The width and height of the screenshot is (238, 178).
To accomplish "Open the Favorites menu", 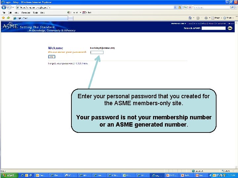I will pyautogui.click(x=26, y=13).
